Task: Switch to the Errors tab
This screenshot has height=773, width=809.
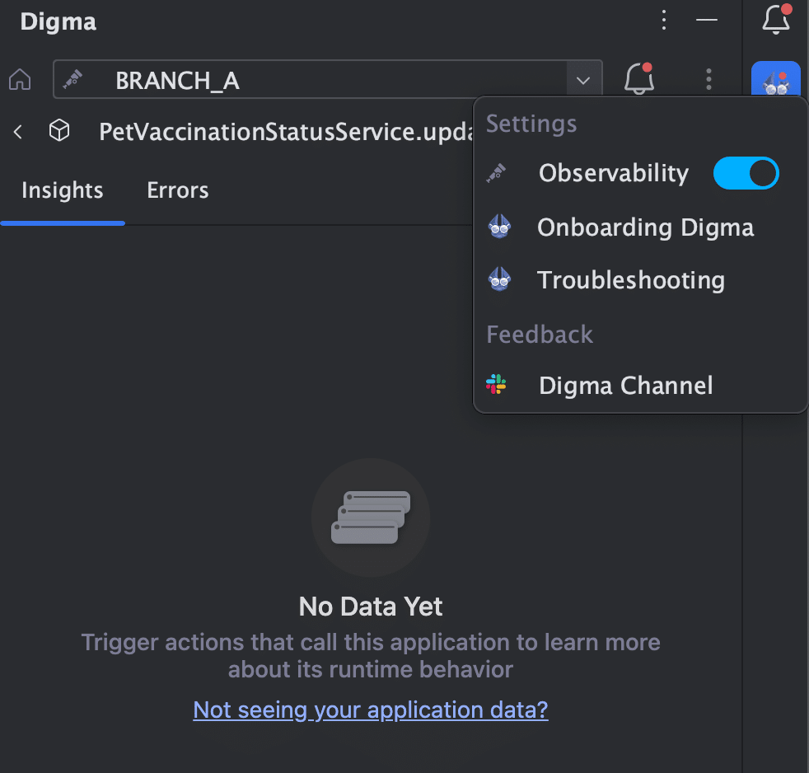Action: [x=177, y=190]
